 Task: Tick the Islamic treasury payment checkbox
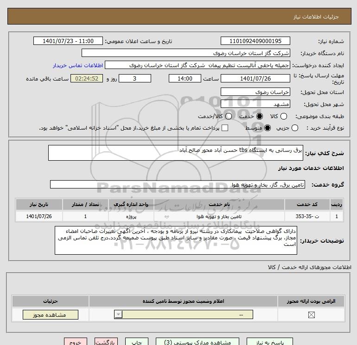coord(225,128)
